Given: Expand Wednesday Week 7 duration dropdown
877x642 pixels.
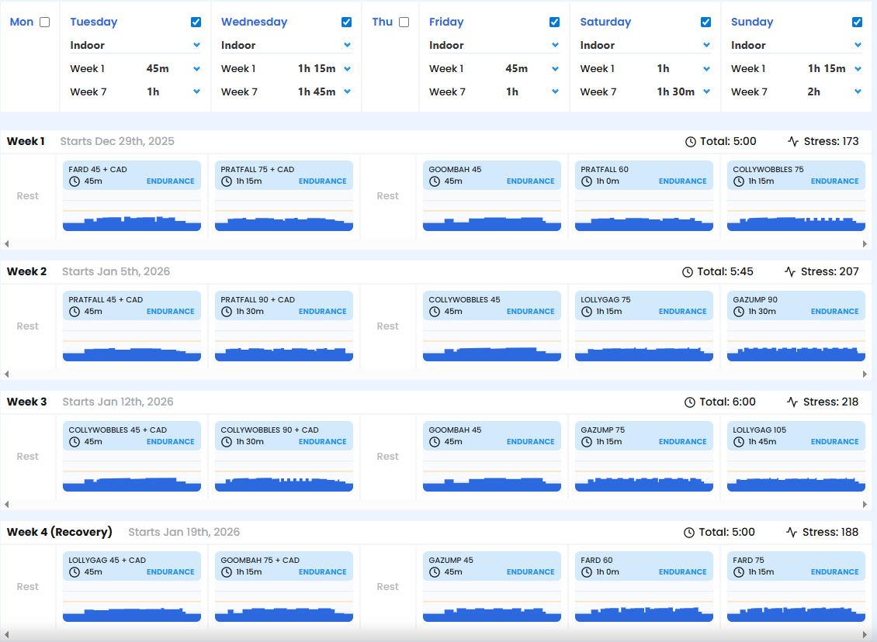Looking at the screenshot, I should 347,91.
